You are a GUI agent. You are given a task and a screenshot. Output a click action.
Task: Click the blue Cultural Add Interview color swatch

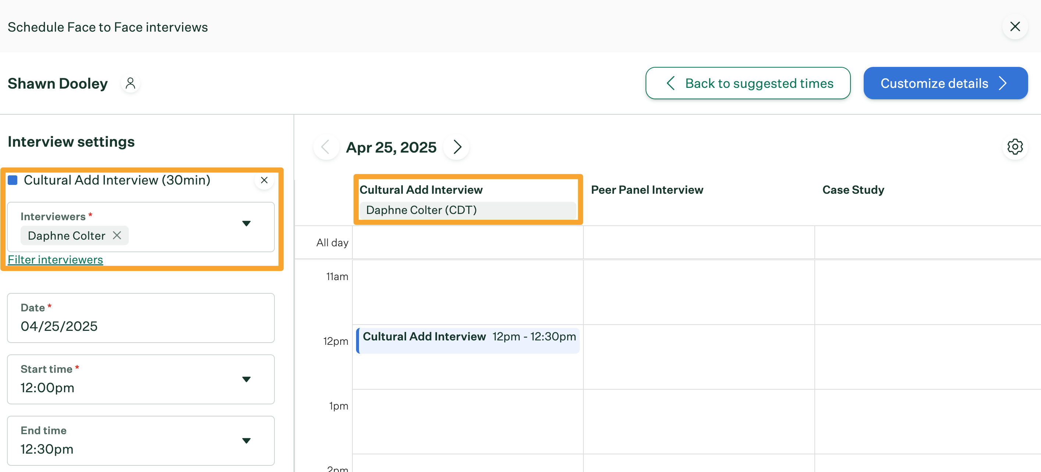coord(13,180)
